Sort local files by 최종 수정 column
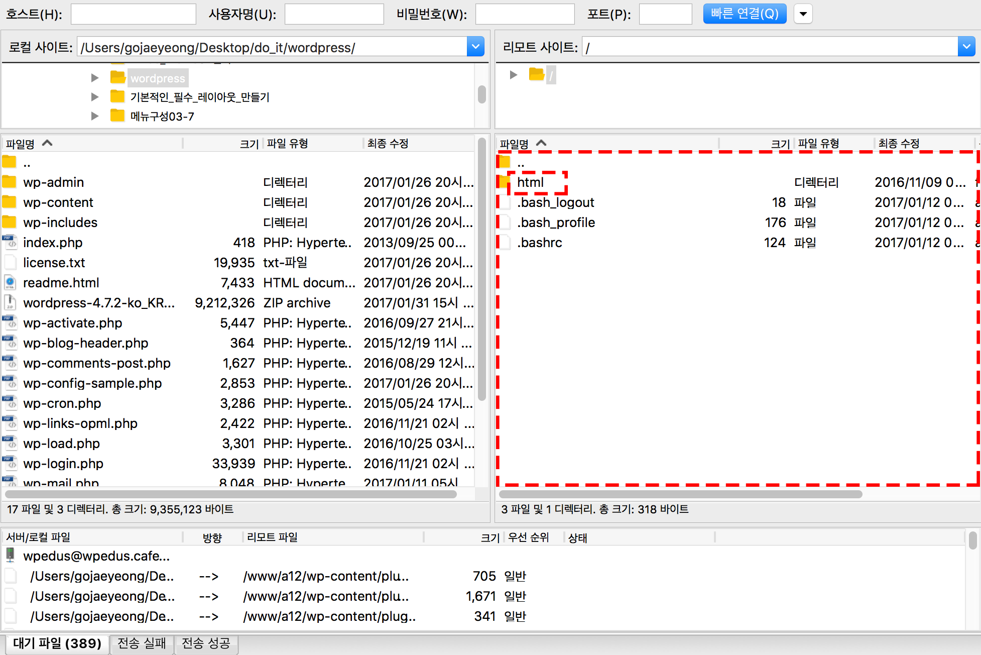Viewport: 981px width, 655px height. pyautogui.click(x=388, y=144)
